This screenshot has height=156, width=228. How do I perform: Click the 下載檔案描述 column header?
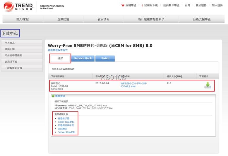[58, 76]
